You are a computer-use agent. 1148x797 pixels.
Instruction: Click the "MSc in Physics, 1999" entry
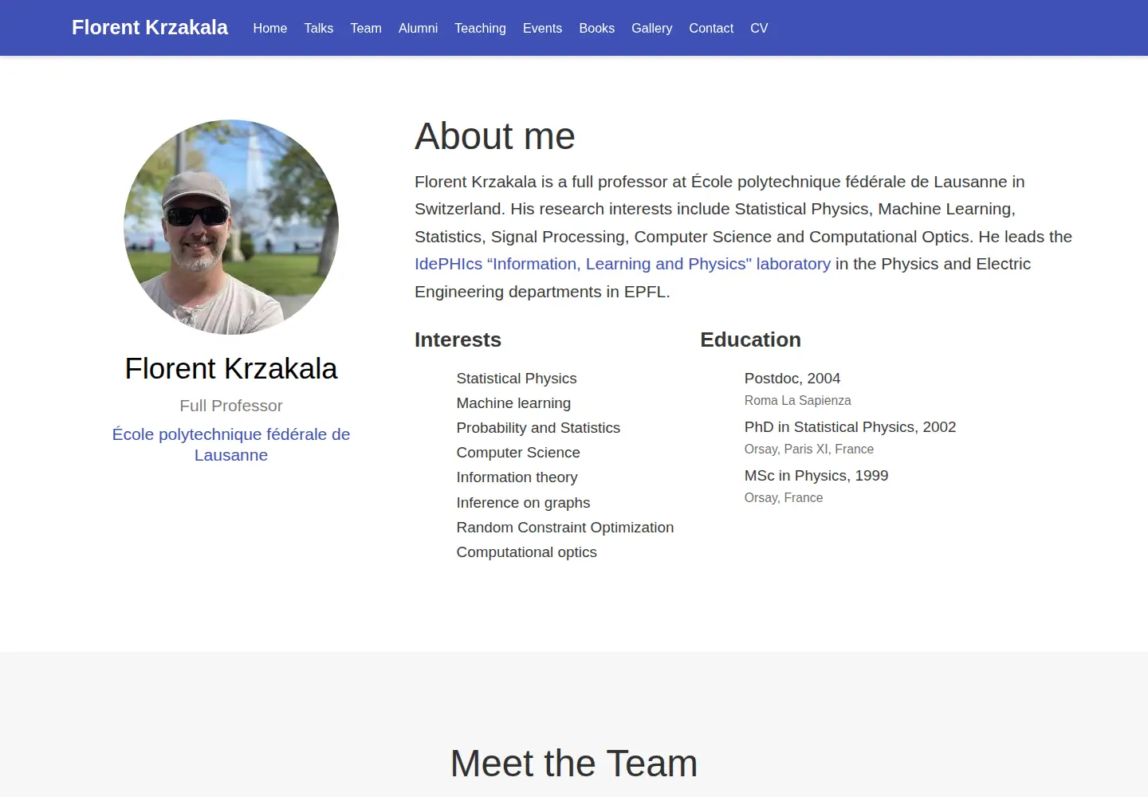point(816,476)
